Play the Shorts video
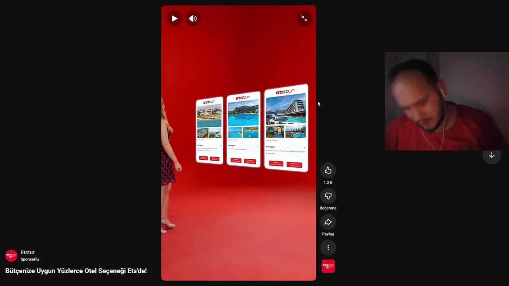This screenshot has width=509, height=286. (x=174, y=19)
